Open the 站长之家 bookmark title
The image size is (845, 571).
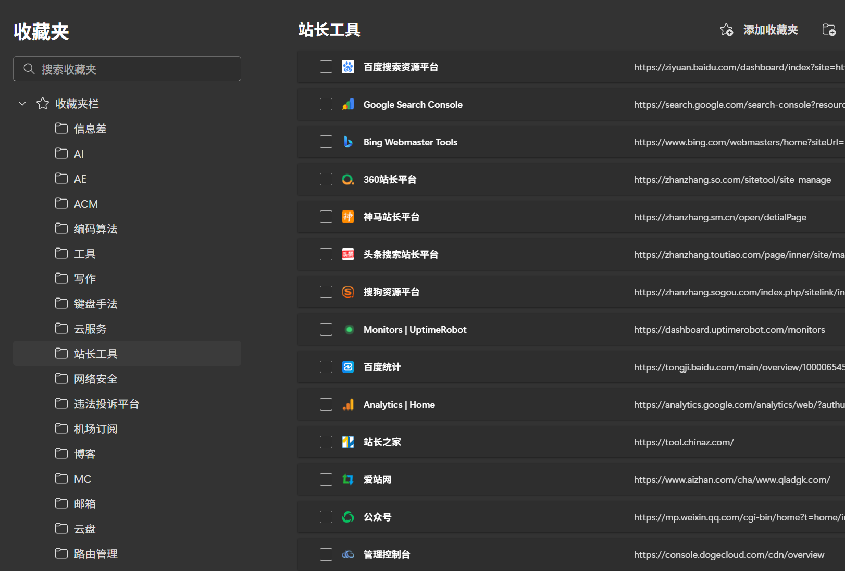pos(382,442)
